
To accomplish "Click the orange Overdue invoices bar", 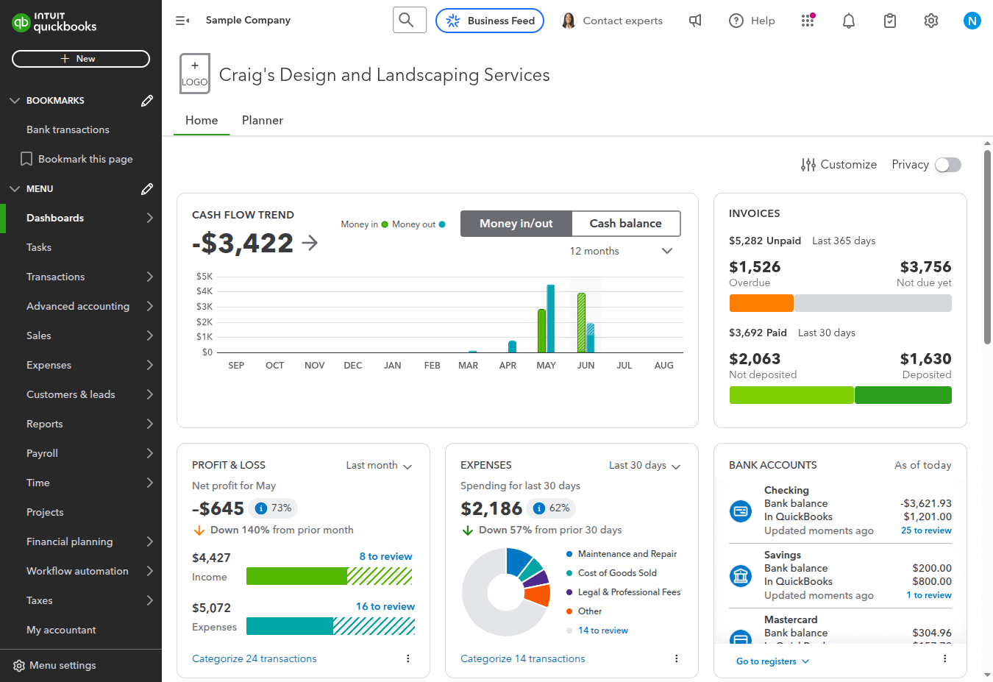I will pyautogui.click(x=761, y=303).
